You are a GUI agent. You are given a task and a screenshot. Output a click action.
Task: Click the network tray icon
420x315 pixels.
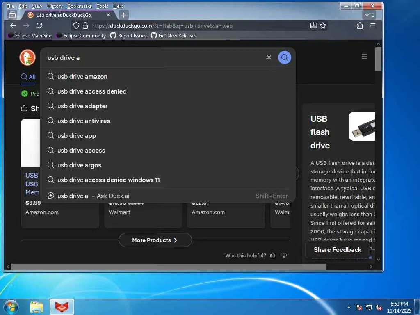[x=369, y=307]
